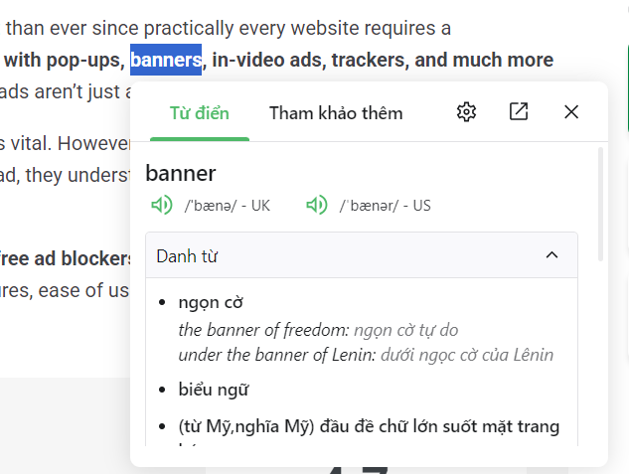Click the "Danh từ" section title text
This screenshot has width=629, height=474.
187,256
